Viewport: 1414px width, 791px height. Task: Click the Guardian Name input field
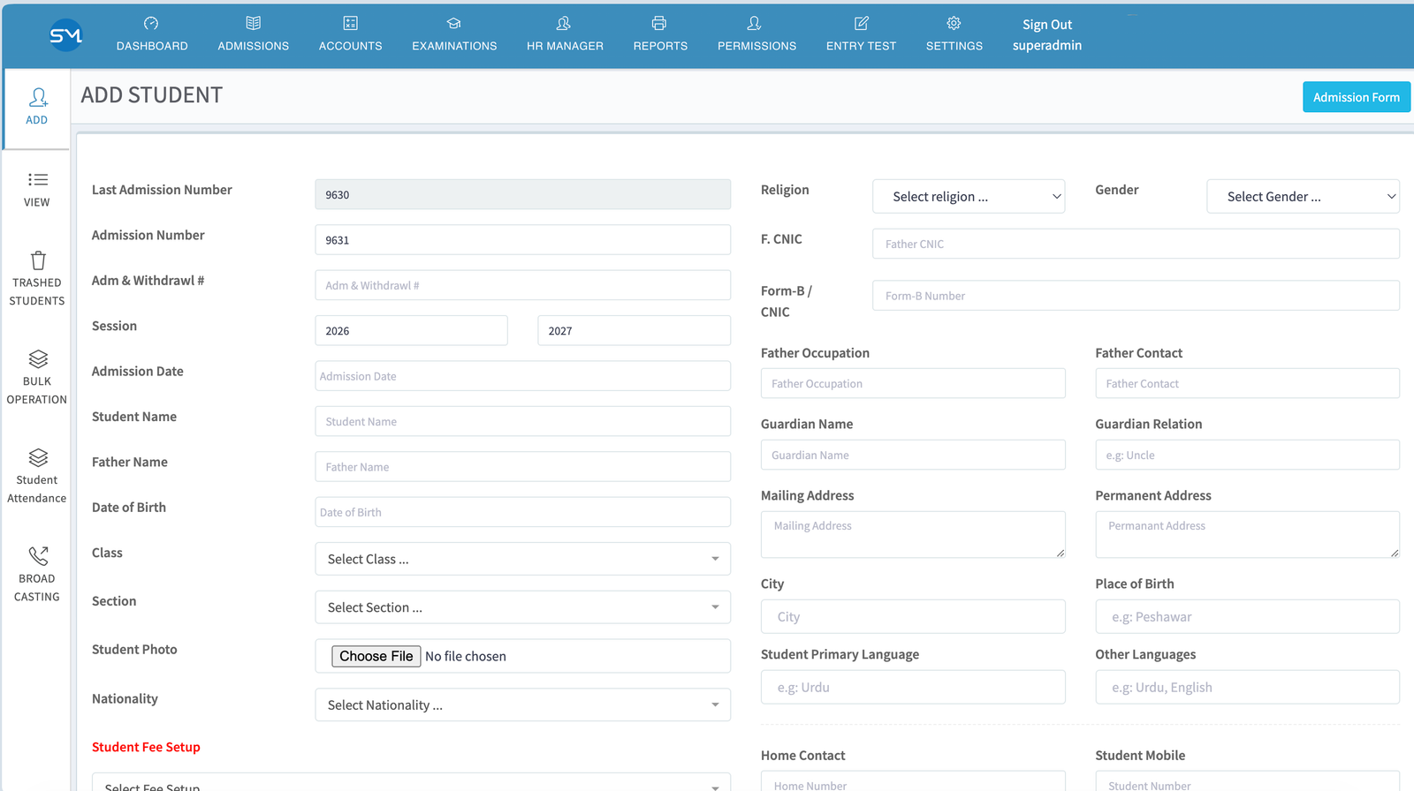point(913,455)
